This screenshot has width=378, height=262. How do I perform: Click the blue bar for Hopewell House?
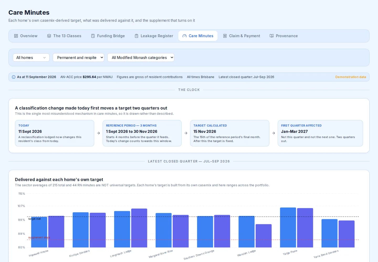[39, 232]
